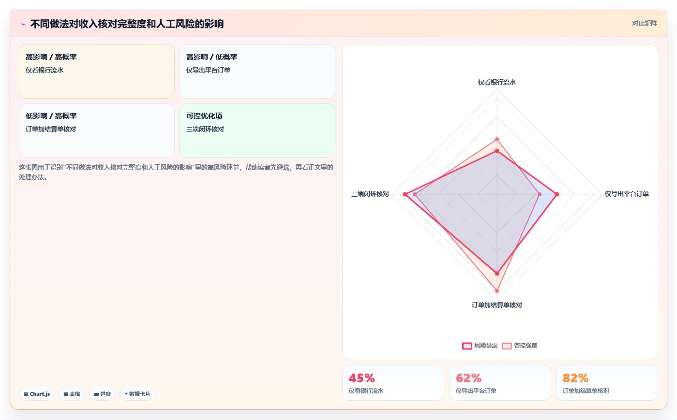Open the 82% 订单加结算单核对 stat card
Image resolution: width=677 pixels, height=420 pixels.
[x=607, y=383]
